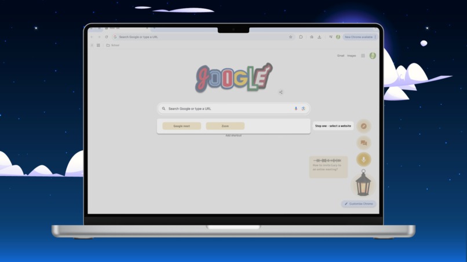
Task: Click the Images link
Action: click(x=352, y=56)
